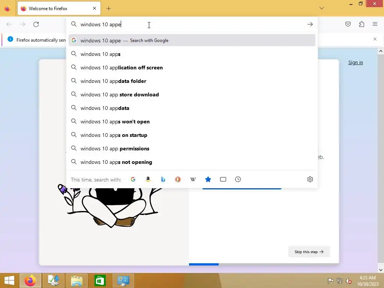
Task: Open the installer taskbar icon with checkmark
Action: [53, 280]
